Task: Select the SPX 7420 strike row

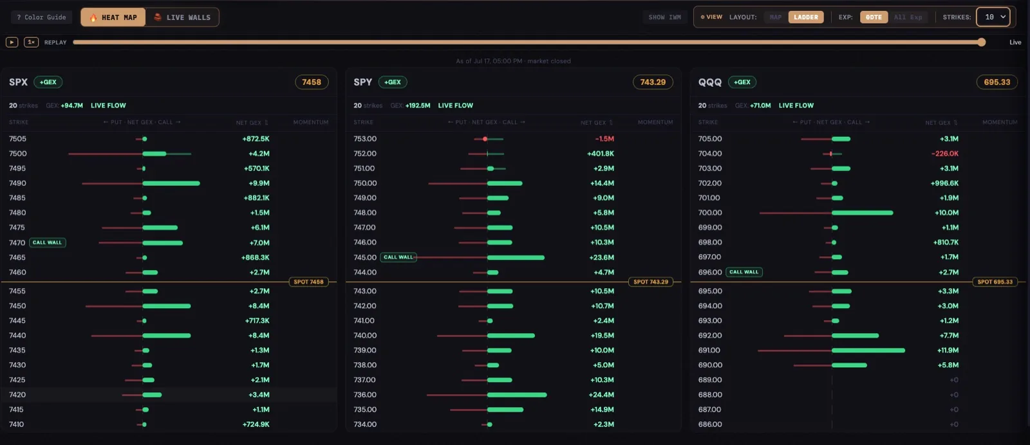Action: point(169,395)
